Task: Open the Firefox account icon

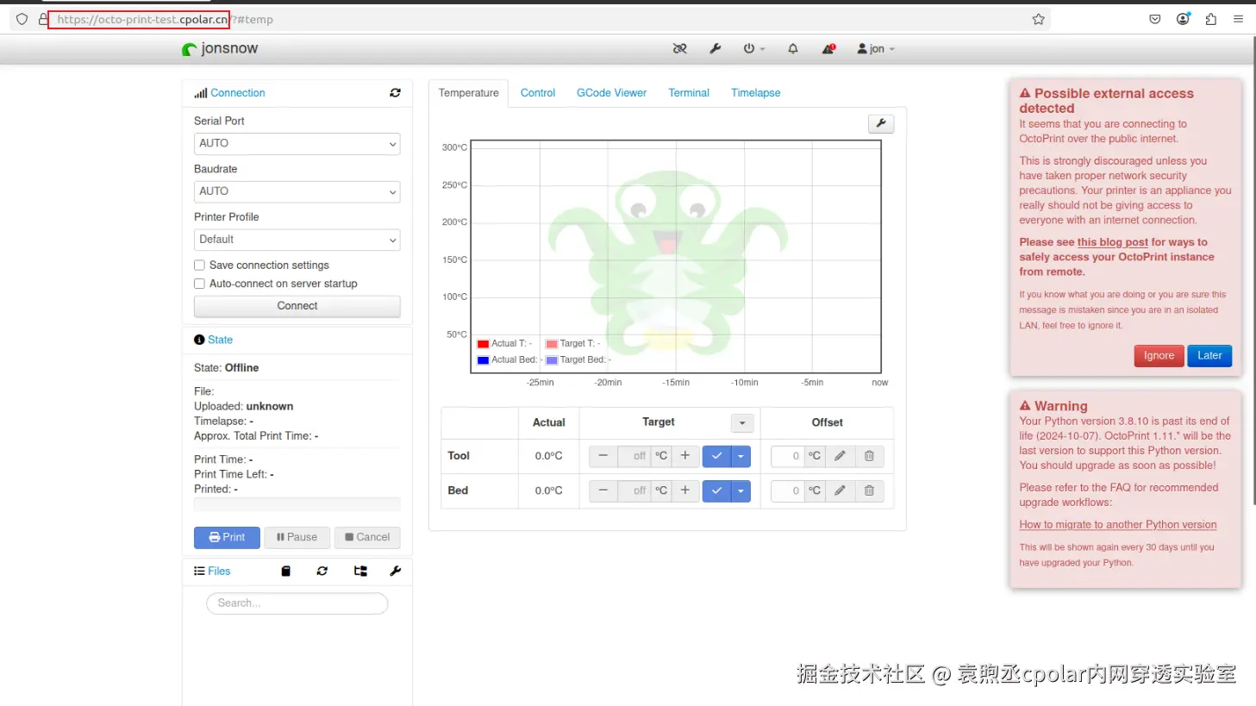Action: 1184,19
